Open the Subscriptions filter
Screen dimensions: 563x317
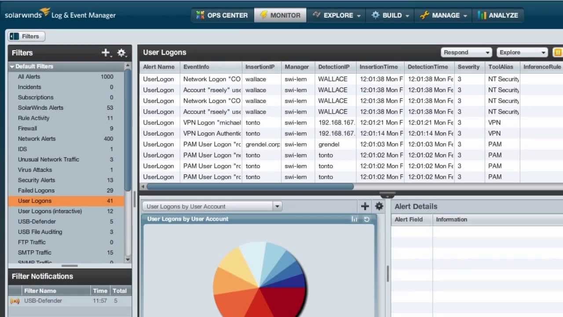pyautogui.click(x=66, y=97)
